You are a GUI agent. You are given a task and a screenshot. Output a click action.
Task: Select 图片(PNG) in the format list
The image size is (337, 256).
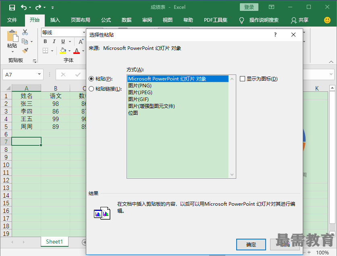tap(178, 86)
